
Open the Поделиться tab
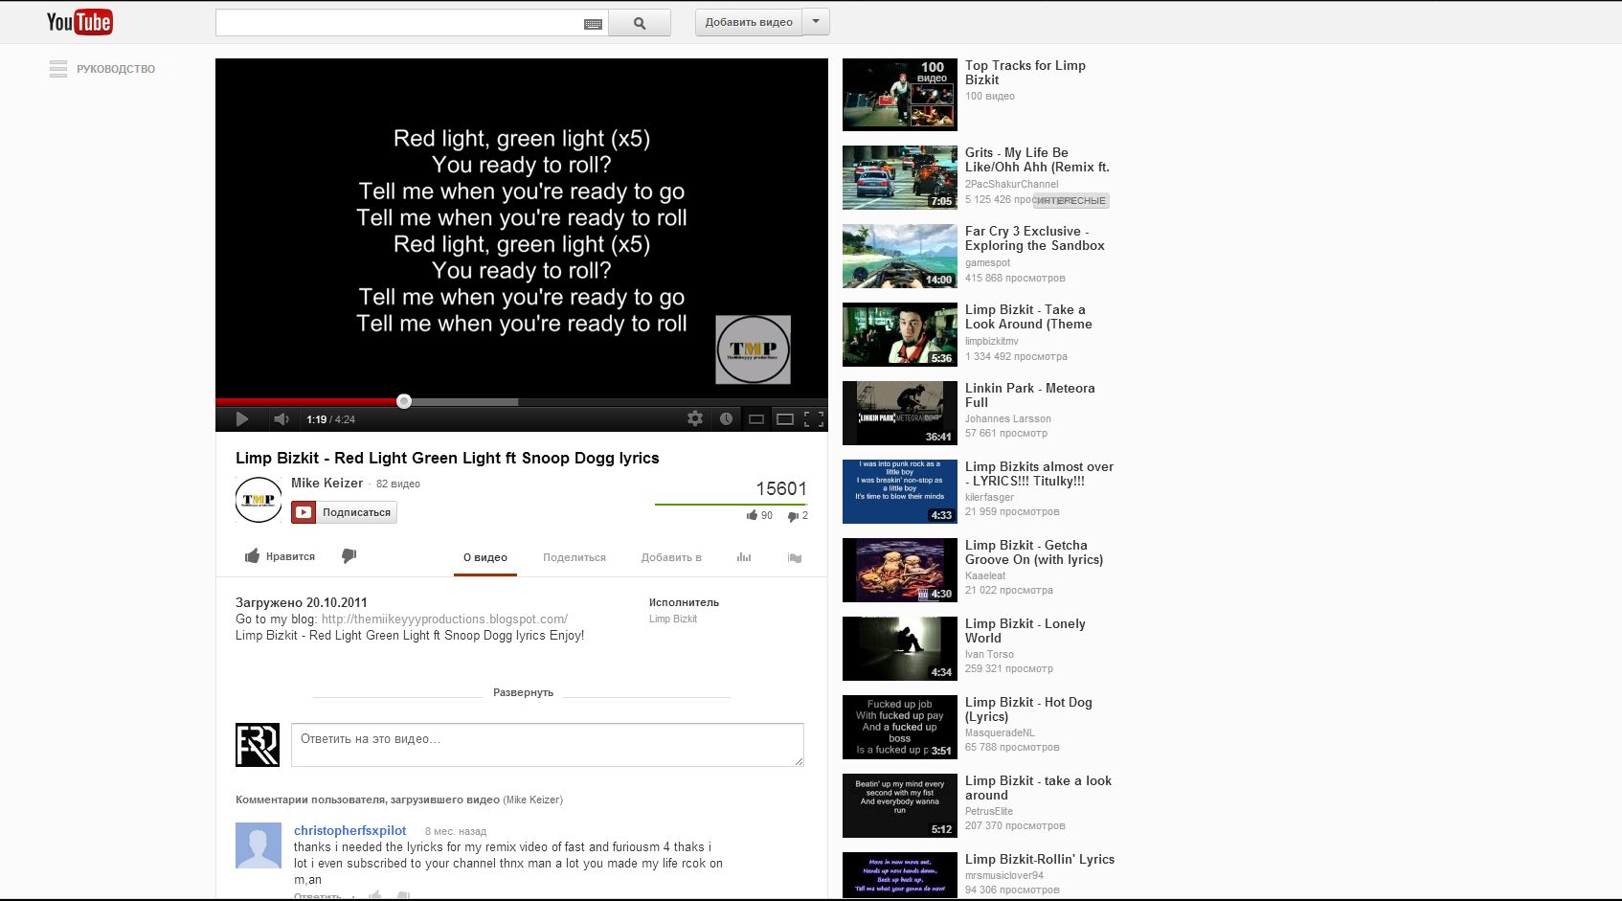pyautogui.click(x=574, y=557)
